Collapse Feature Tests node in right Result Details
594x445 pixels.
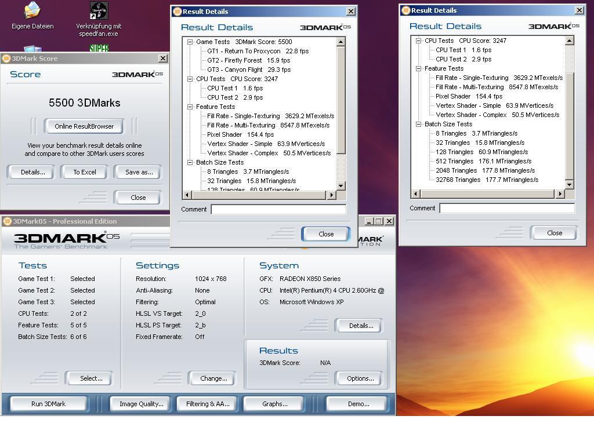418,68
